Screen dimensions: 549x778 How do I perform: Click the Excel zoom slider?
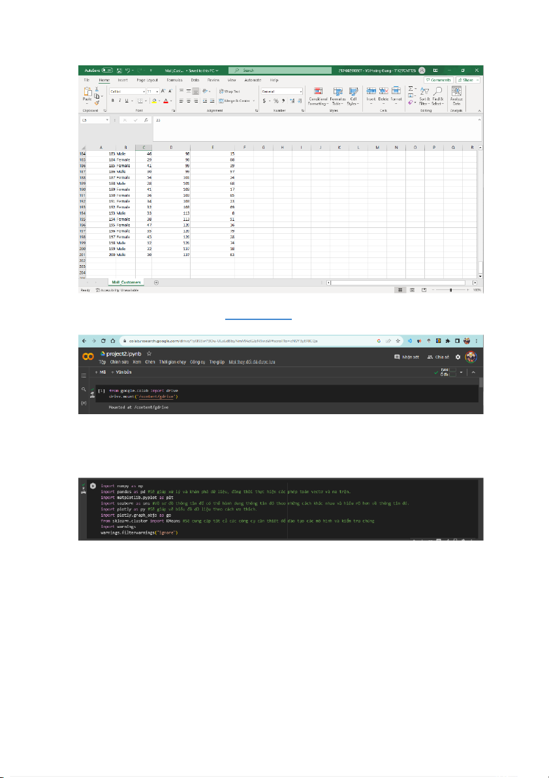click(x=450, y=290)
